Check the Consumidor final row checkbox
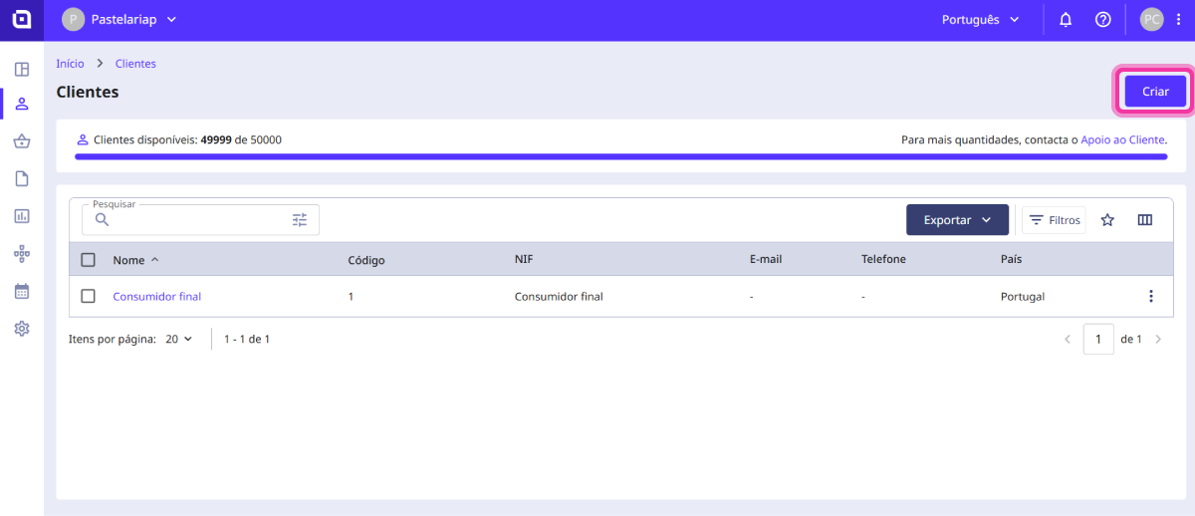The image size is (1195, 516). click(x=88, y=297)
